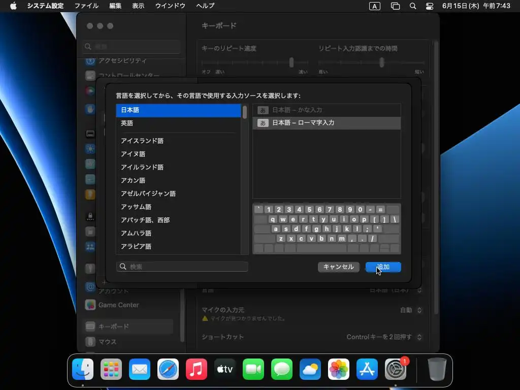Open Weather from the Dock
This screenshot has height=390, width=520.
click(310, 369)
